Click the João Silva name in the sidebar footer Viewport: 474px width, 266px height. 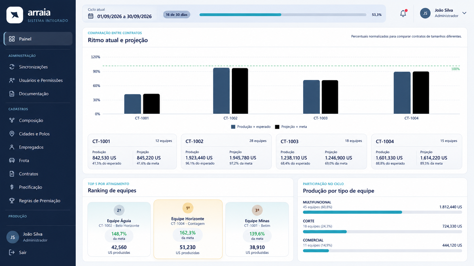pyautogui.click(x=33, y=234)
